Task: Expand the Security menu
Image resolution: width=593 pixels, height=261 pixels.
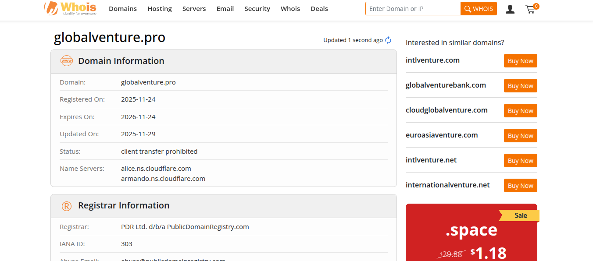Action: pyautogui.click(x=257, y=9)
